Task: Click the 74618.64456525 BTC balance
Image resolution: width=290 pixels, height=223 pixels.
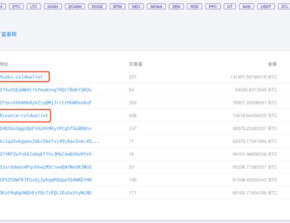Action: 255,115
